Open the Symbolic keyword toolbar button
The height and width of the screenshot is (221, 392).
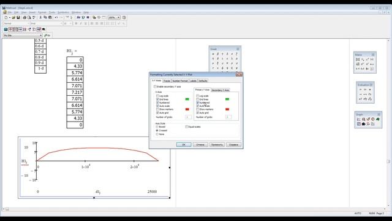tap(43, 29)
